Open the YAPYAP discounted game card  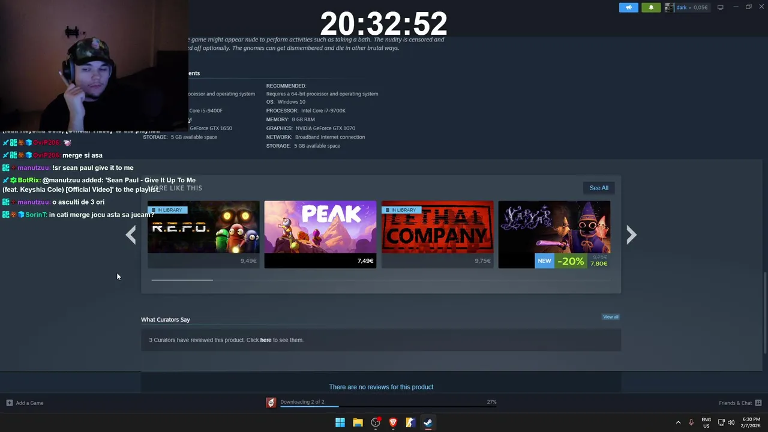point(554,234)
